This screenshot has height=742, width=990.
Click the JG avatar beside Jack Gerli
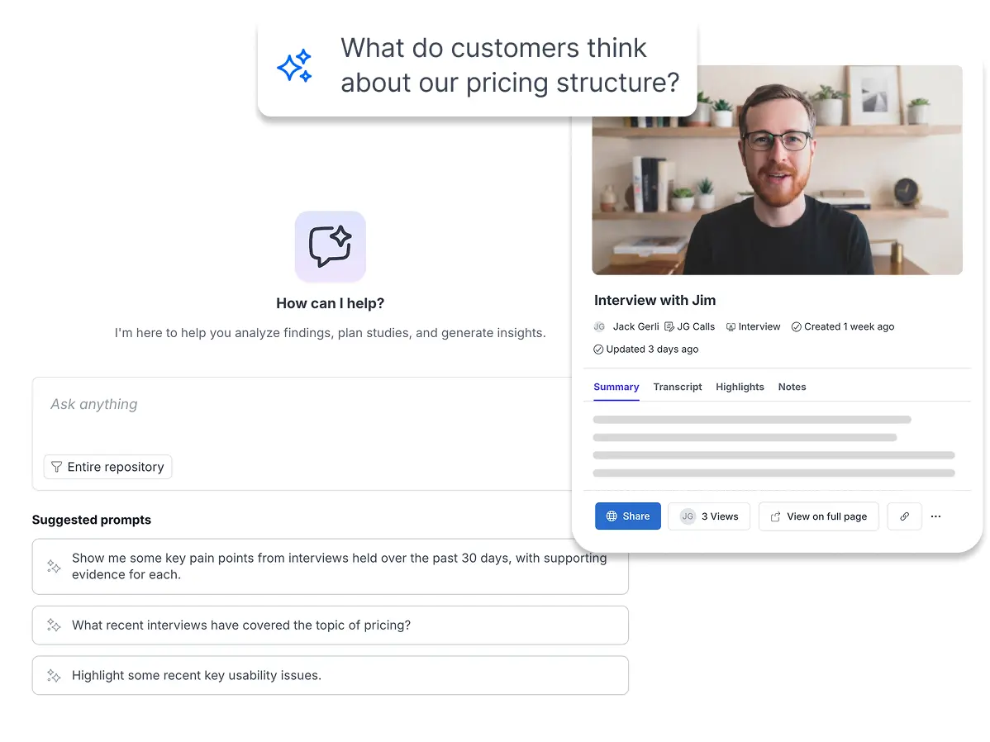click(x=599, y=326)
